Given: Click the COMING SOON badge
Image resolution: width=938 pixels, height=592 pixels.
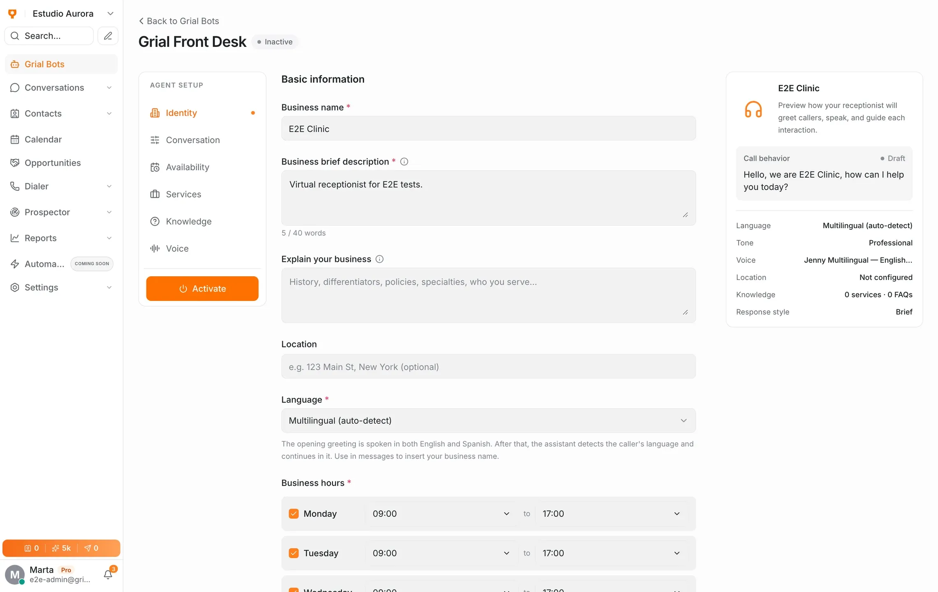Looking at the screenshot, I should pos(92,264).
